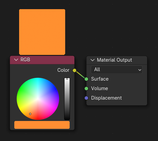The height and width of the screenshot is (141, 158).
Task: Click the yellow Color output socket
Action: tap(74, 70)
